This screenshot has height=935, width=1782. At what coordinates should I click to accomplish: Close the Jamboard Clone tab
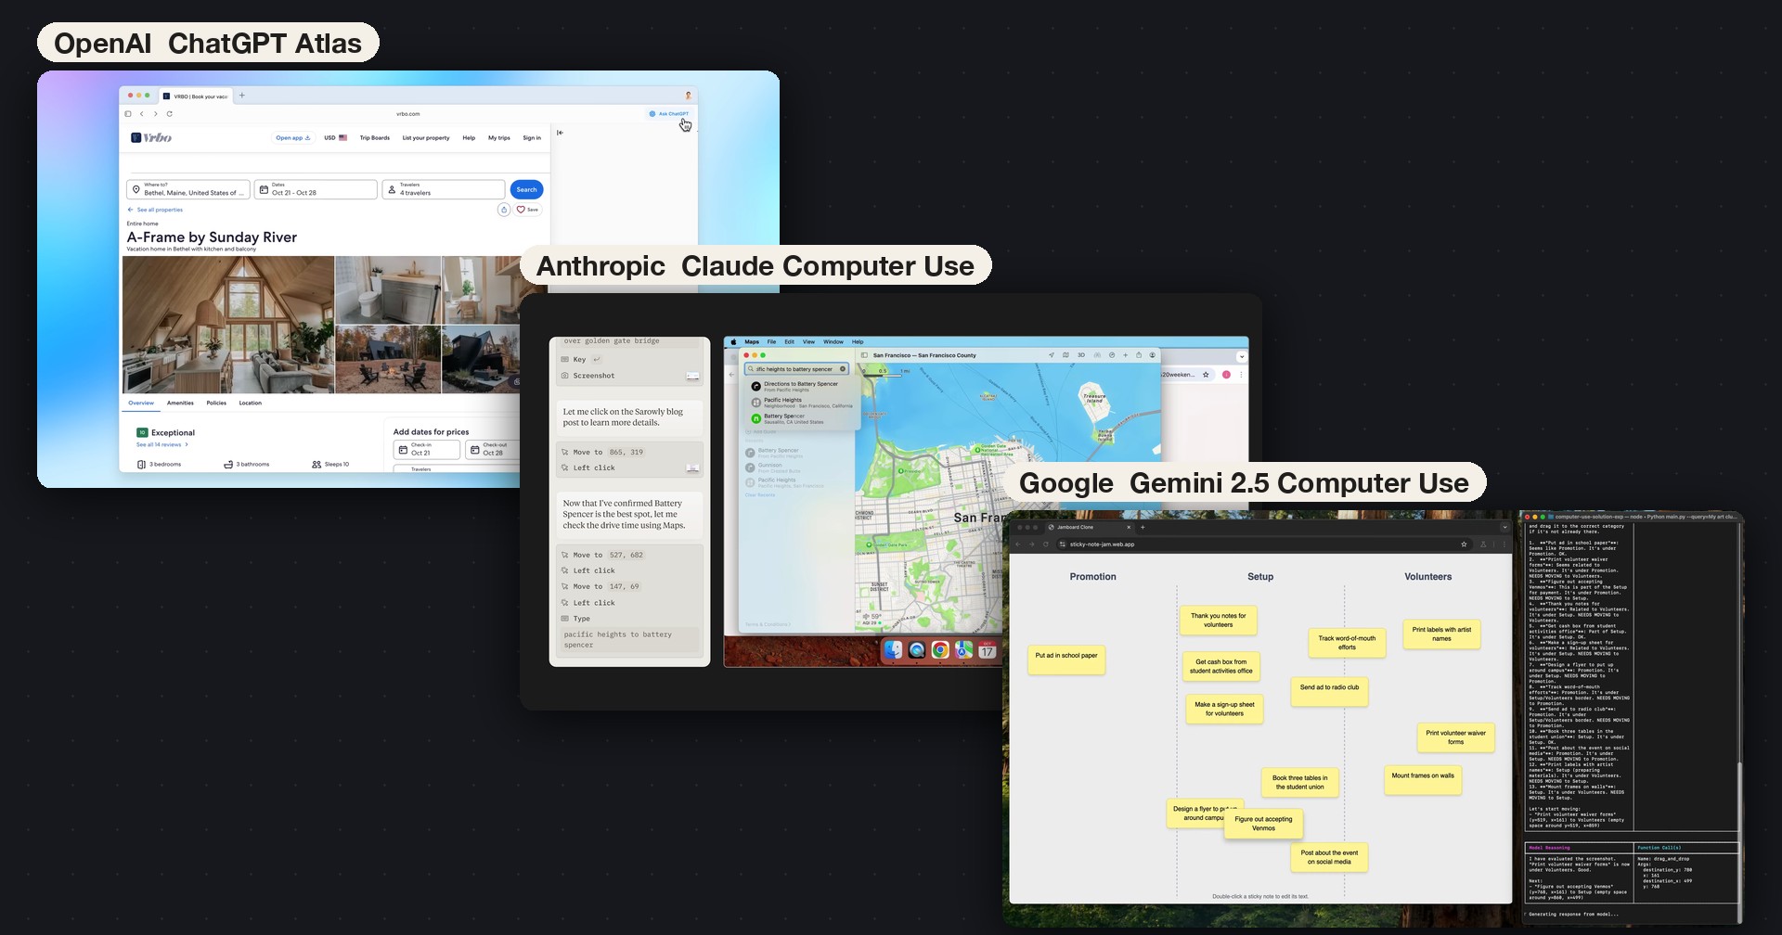1129,527
